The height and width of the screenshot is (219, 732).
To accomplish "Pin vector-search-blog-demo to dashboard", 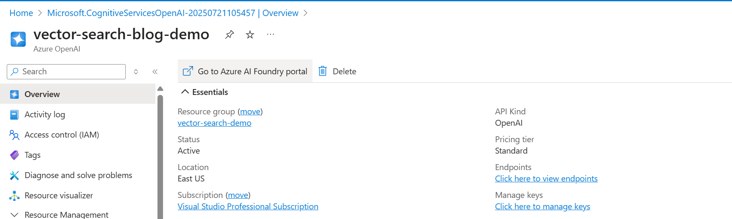I will pyautogui.click(x=229, y=35).
